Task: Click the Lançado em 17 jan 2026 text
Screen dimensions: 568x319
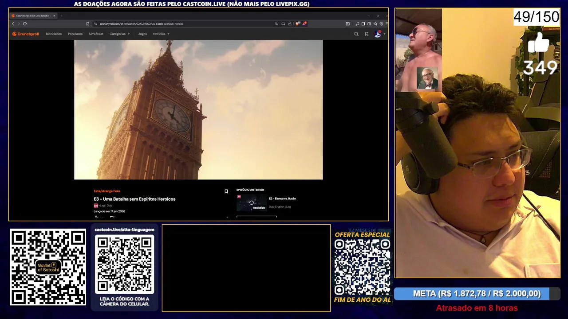Action: tap(109, 211)
